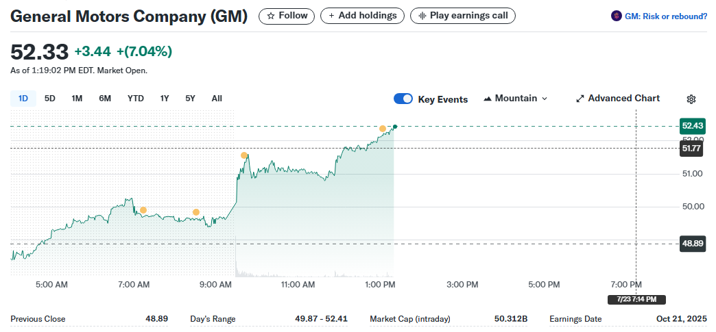
Task: Select the 5Y range tab
Action: coord(190,99)
